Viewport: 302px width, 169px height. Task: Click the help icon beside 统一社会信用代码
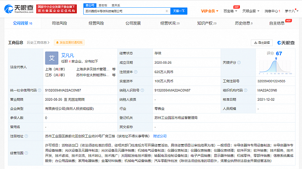pos(40,90)
